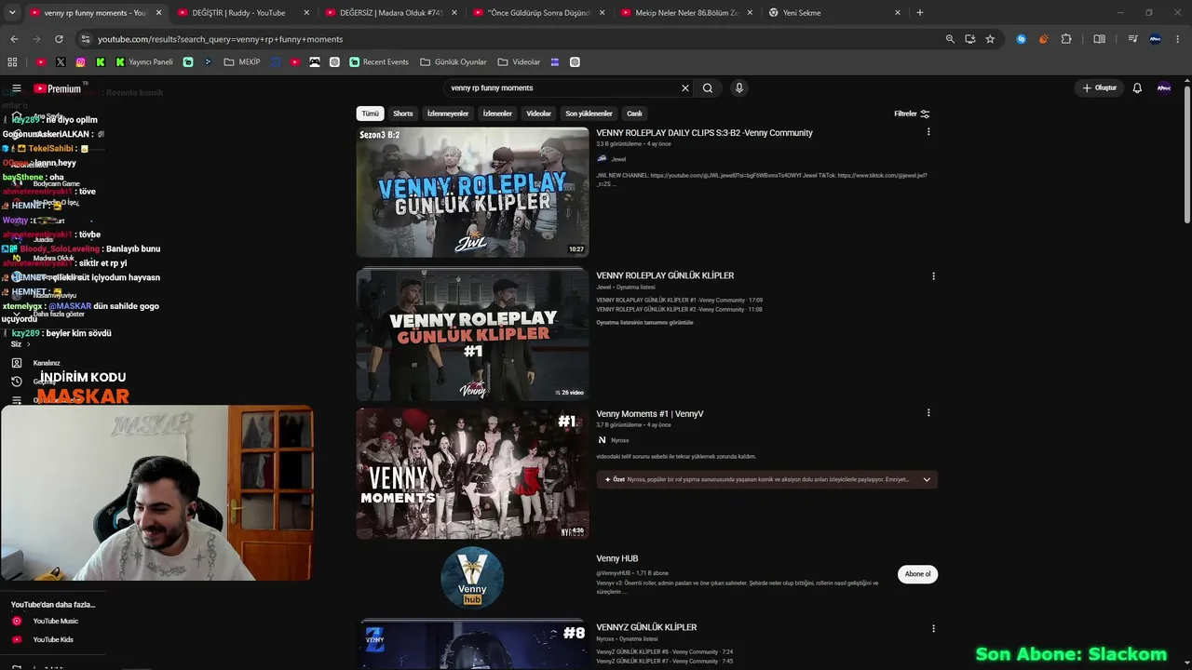Open the Shazam extension
The image size is (1192, 670).
pyautogui.click(x=1022, y=39)
